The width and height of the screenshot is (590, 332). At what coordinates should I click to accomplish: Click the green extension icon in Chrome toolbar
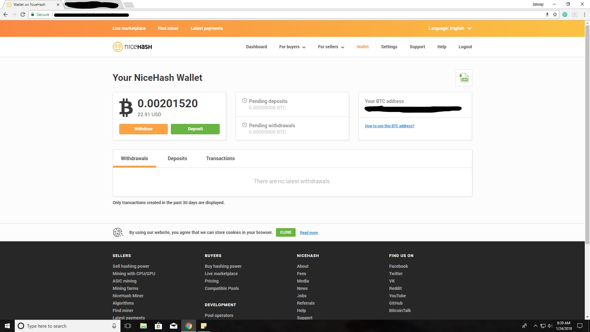click(x=565, y=14)
